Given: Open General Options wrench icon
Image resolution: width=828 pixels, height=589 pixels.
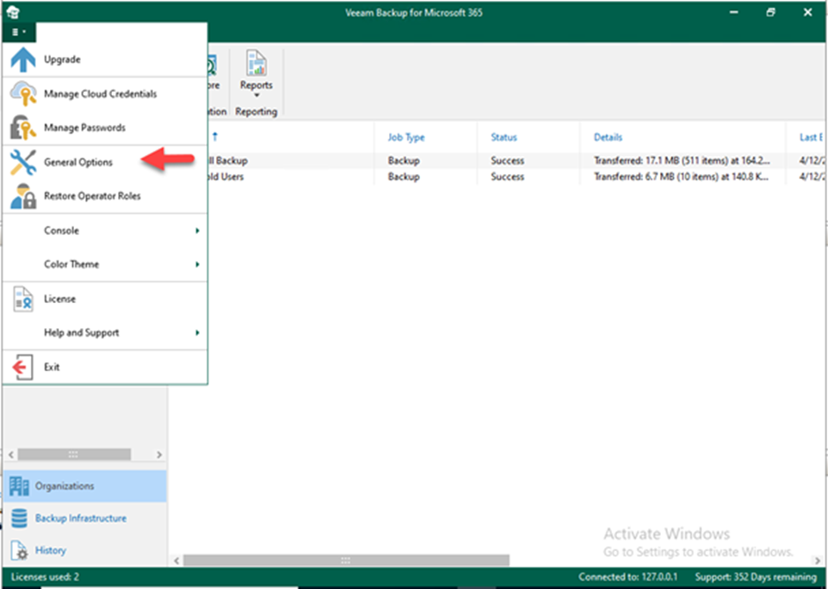Looking at the screenshot, I should [x=22, y=162].
